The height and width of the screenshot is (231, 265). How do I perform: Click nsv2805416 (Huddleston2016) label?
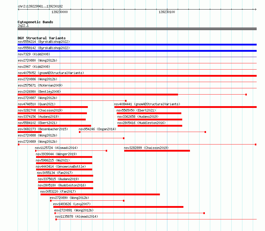point(141,123)
